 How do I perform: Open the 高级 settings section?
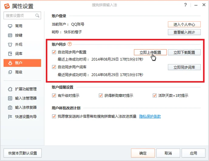pyautogui.click(x=19, y=72)
